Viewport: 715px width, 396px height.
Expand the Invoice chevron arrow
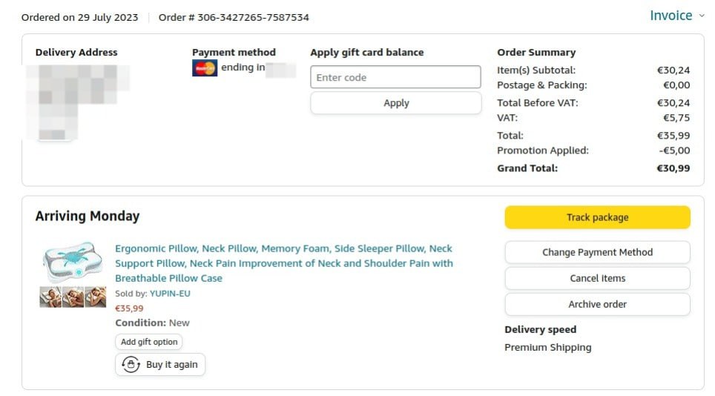pyautogui.click(x=702, y=16)
